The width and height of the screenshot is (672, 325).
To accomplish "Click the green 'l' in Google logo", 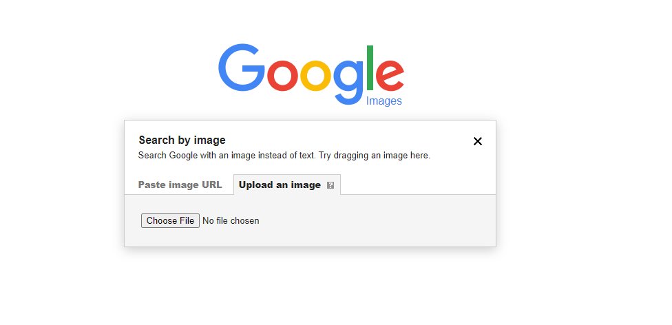I will click(x=370, y=67).
